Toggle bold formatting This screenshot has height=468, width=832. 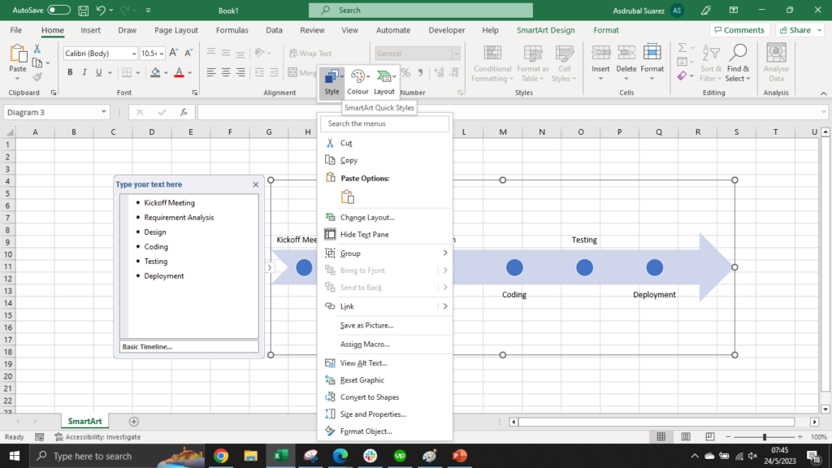70,71
